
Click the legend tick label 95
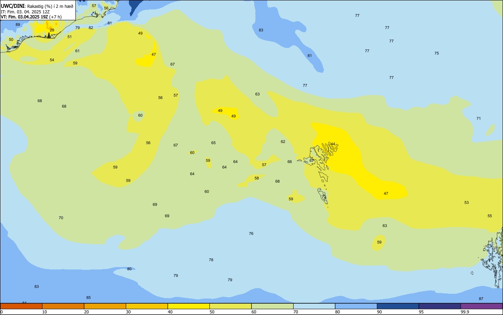(x=421, y=312)
